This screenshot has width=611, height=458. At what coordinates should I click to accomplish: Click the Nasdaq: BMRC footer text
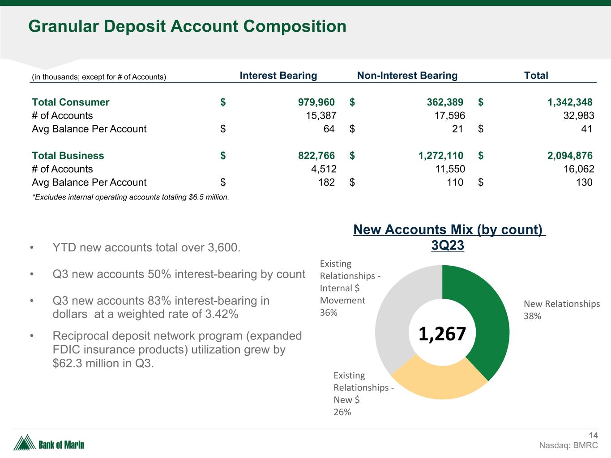tap(568, 445)
